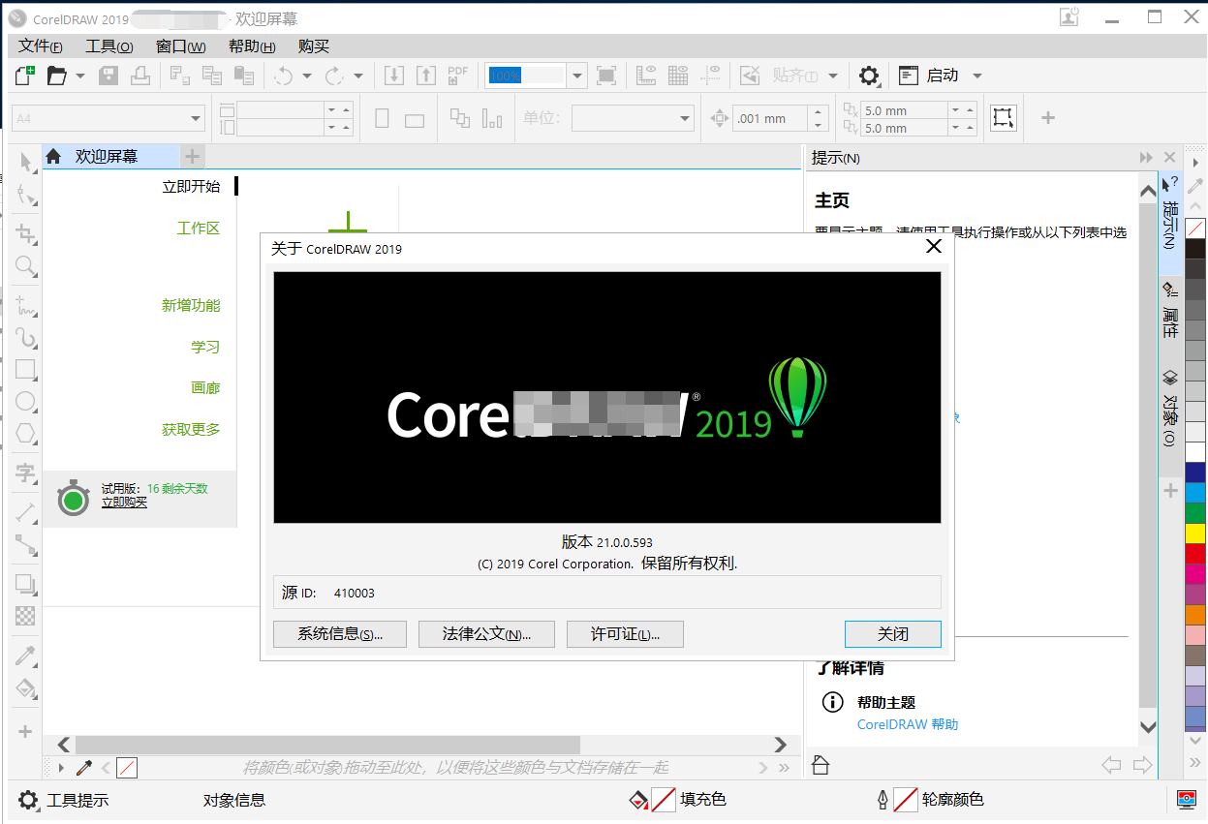The image size is (1208, 824).
Task: Select the Pick tool
Action: point(23,163)
